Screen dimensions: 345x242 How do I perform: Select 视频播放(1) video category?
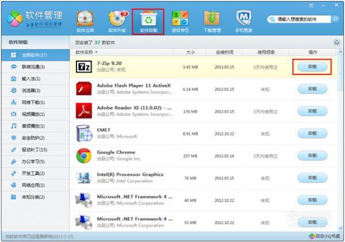[36, 114]
